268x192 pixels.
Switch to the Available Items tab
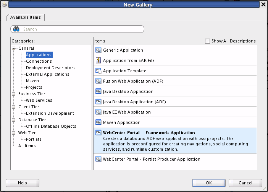(26, 17)
